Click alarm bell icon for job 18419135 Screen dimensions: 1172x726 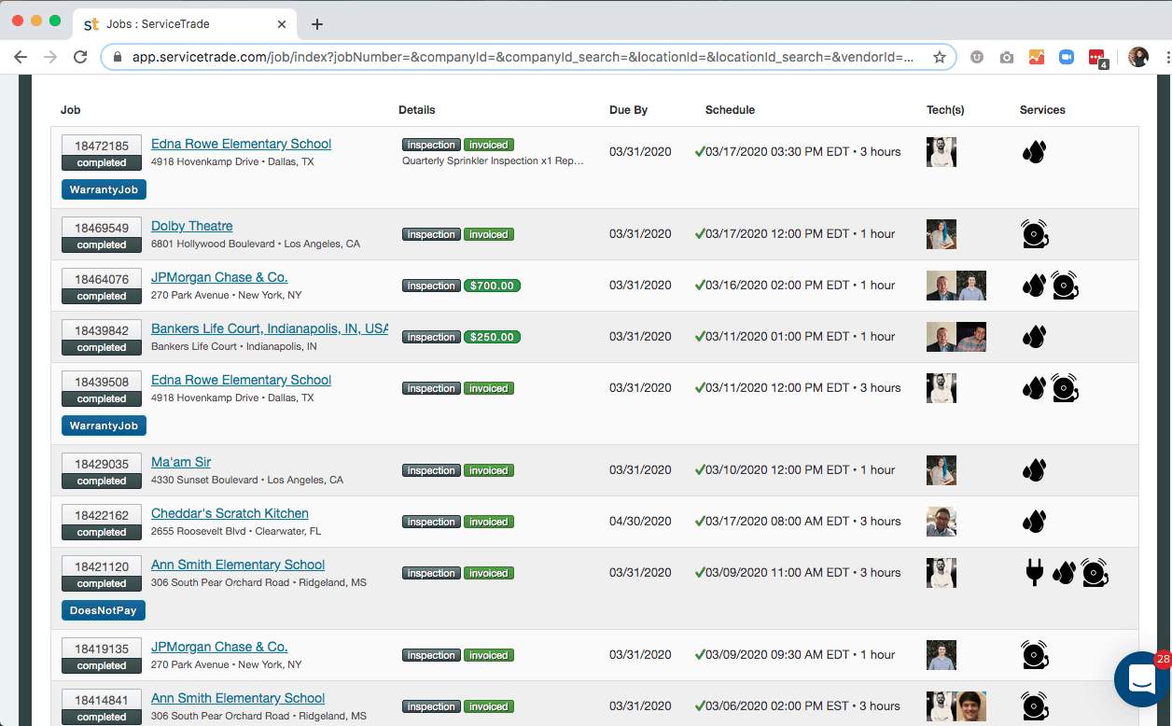pos(1035,654)
